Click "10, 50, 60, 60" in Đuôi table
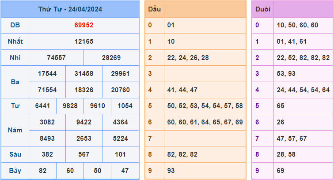This screenshot has height=180, width=334. (297, 25)
